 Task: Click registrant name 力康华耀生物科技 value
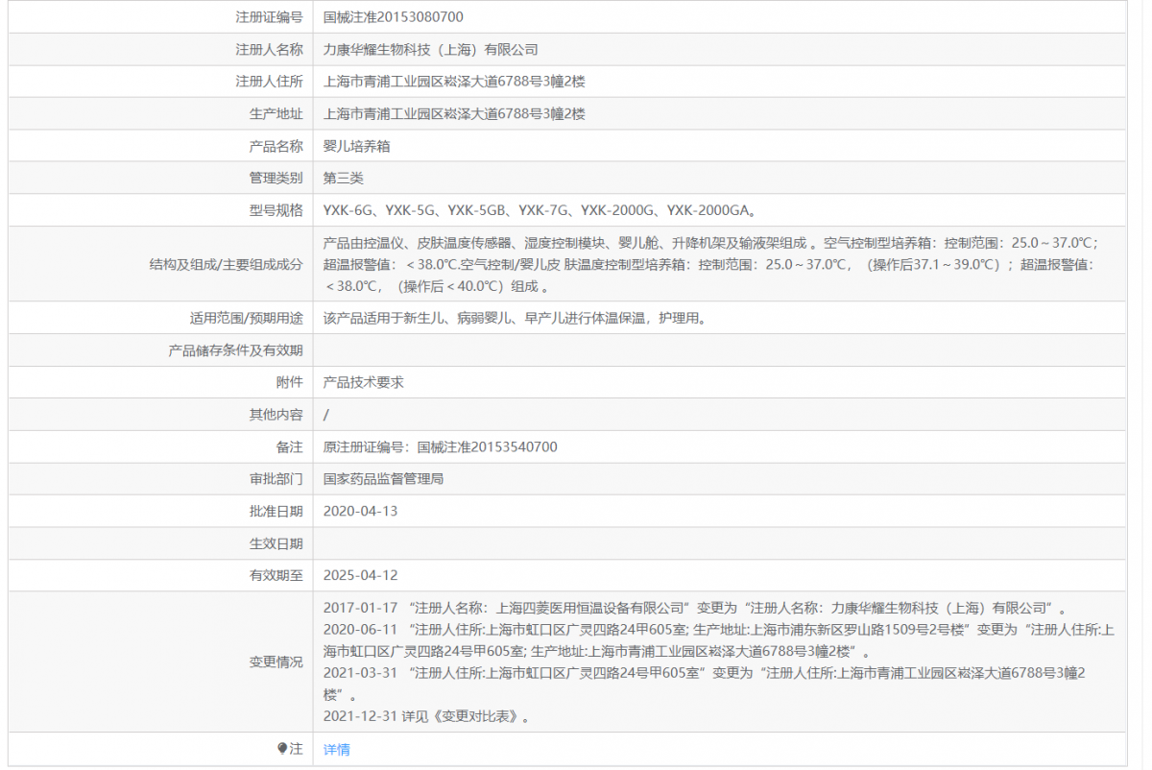coord(430,49)
